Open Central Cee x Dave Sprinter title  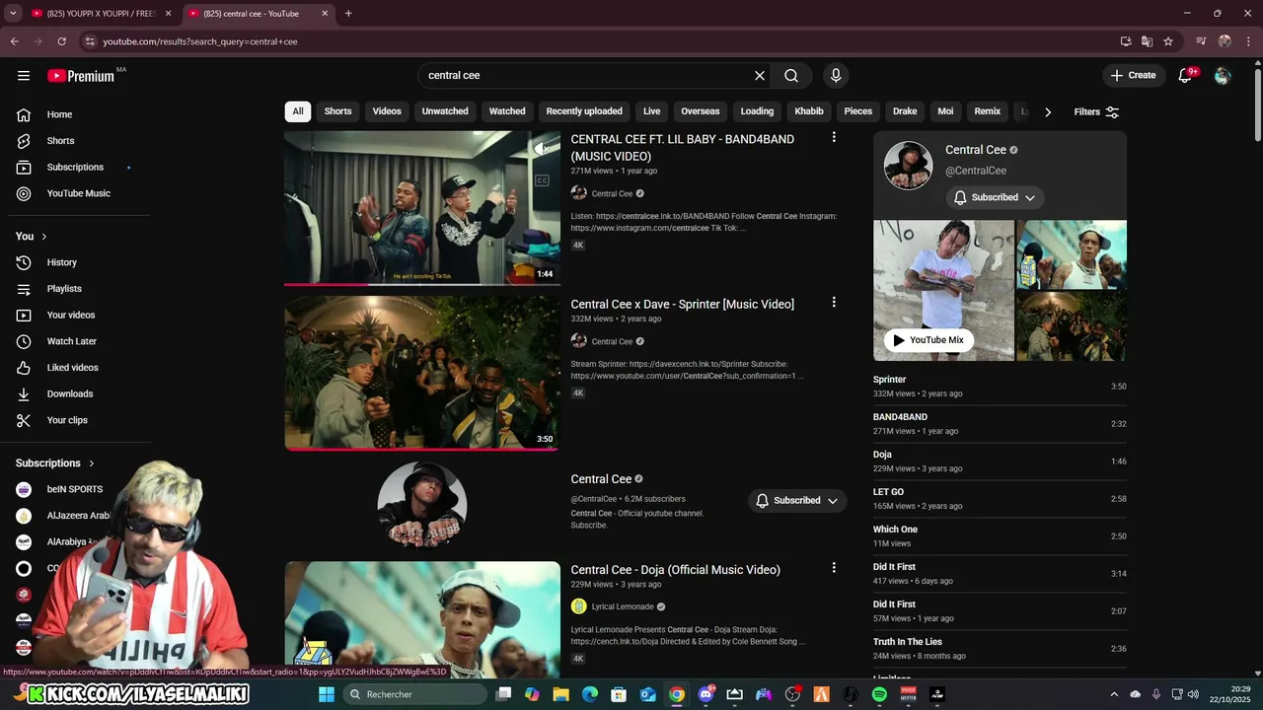pos(683,305)
